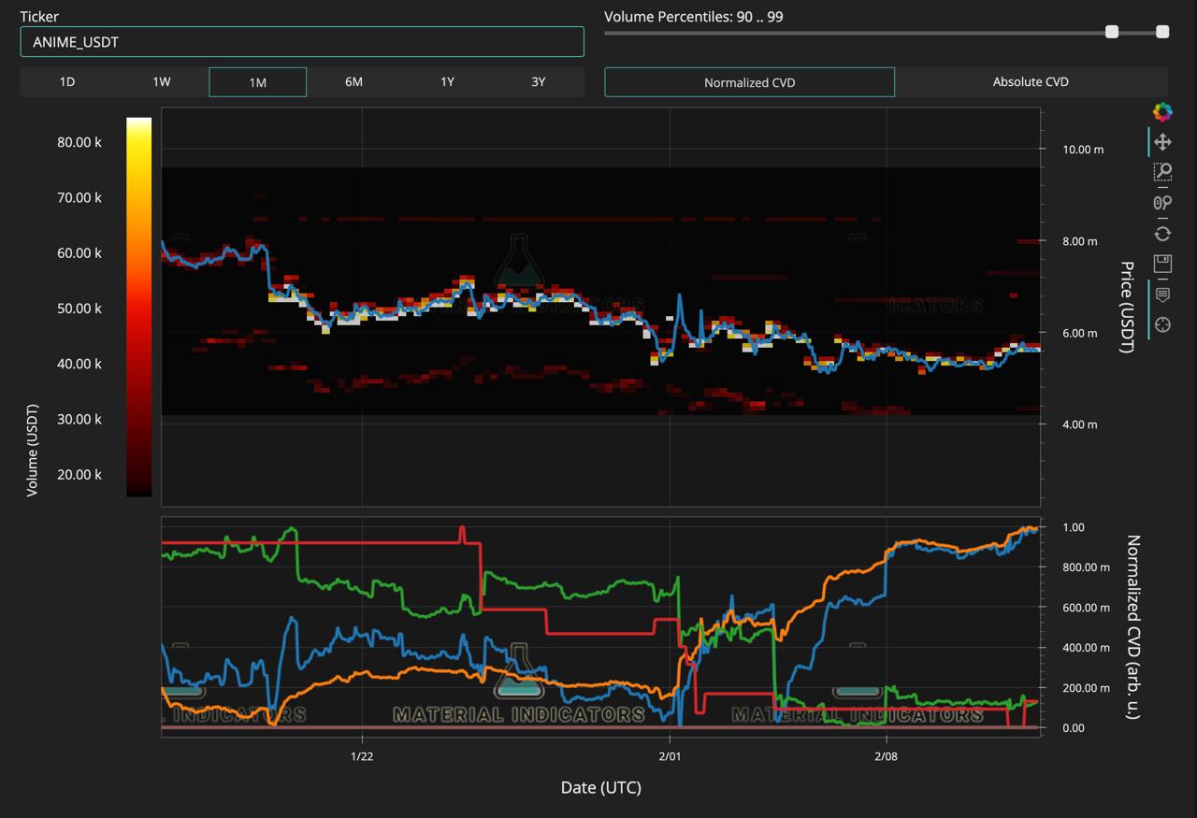
Task: Focus the Ticker input field
Action: [302, 42]
